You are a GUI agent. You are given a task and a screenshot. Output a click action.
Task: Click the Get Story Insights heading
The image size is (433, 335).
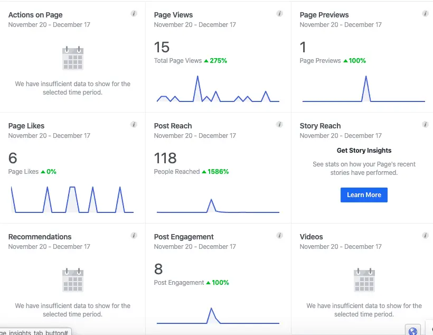coord(364,151)
